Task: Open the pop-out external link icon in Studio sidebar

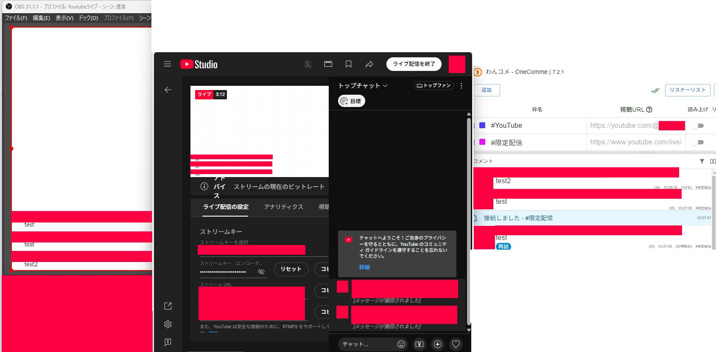Action: [168, 306]
